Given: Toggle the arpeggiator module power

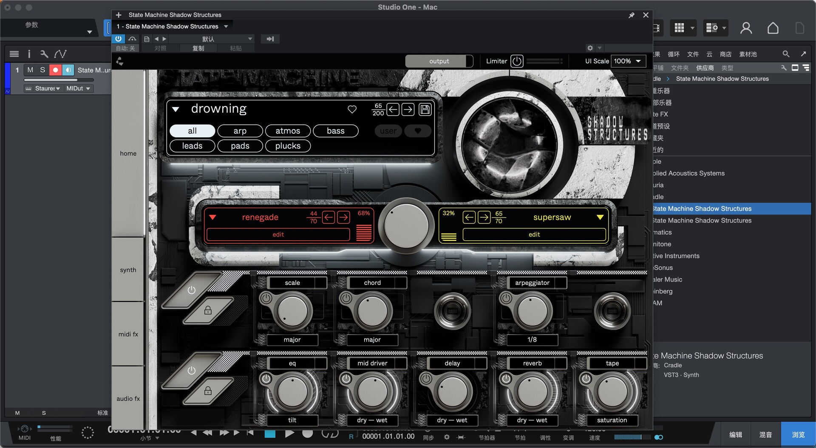Looking at the screenshot, I should (506, 298).
